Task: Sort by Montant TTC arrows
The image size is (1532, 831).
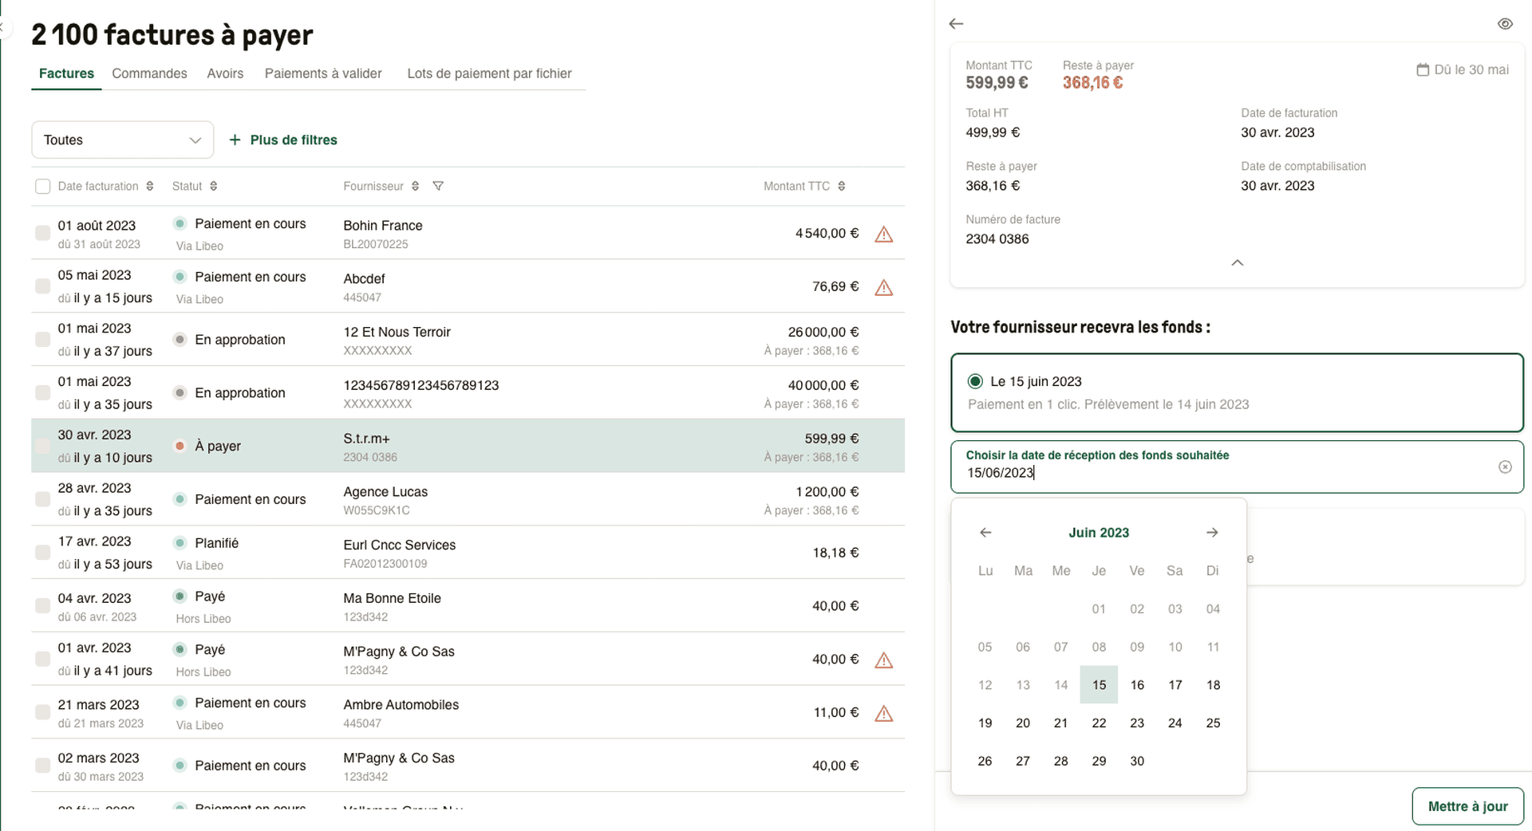Action: click(x=842, y=186)
